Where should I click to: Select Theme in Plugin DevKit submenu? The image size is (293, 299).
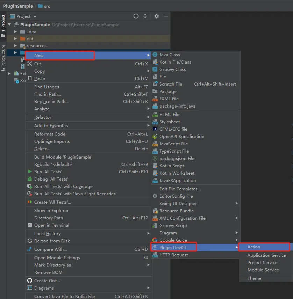266,278
